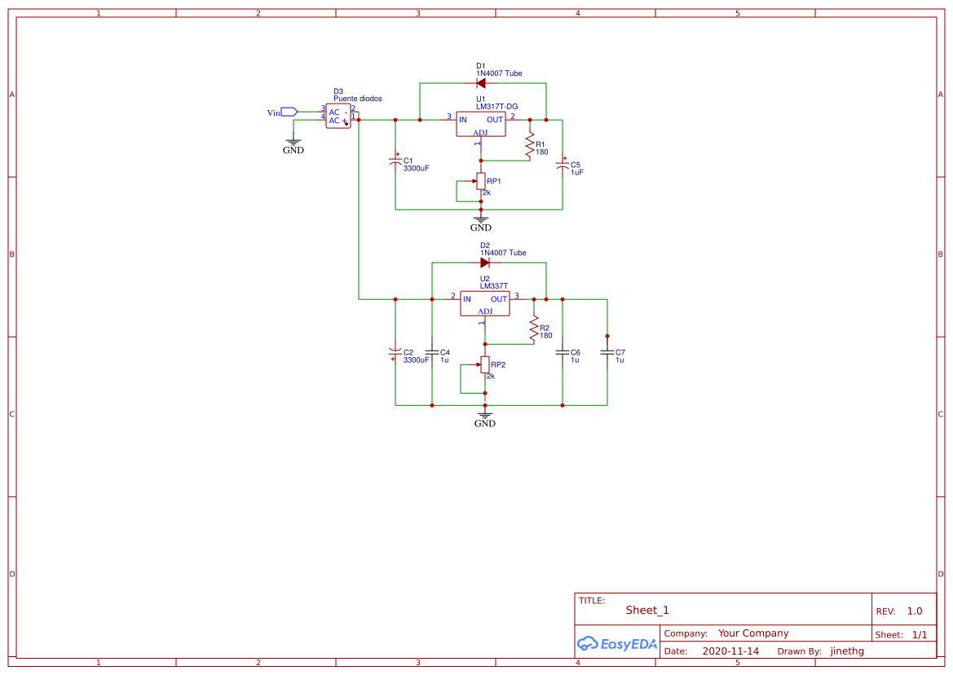The width and height of the screenshot is (953, 675).
Task: Click the 'Puente diodos' label
Action: (358, 99)
